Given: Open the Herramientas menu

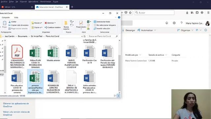Looking at the screenshot, I should [x=45, y=2].
